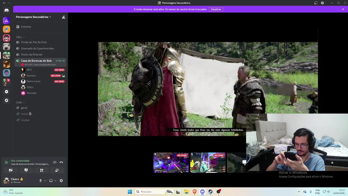Image resolution: width=348 pixels, height=196 pixels.
Task: Watch the first AO VIVO stream thumbnail
Action: [171, 163]
